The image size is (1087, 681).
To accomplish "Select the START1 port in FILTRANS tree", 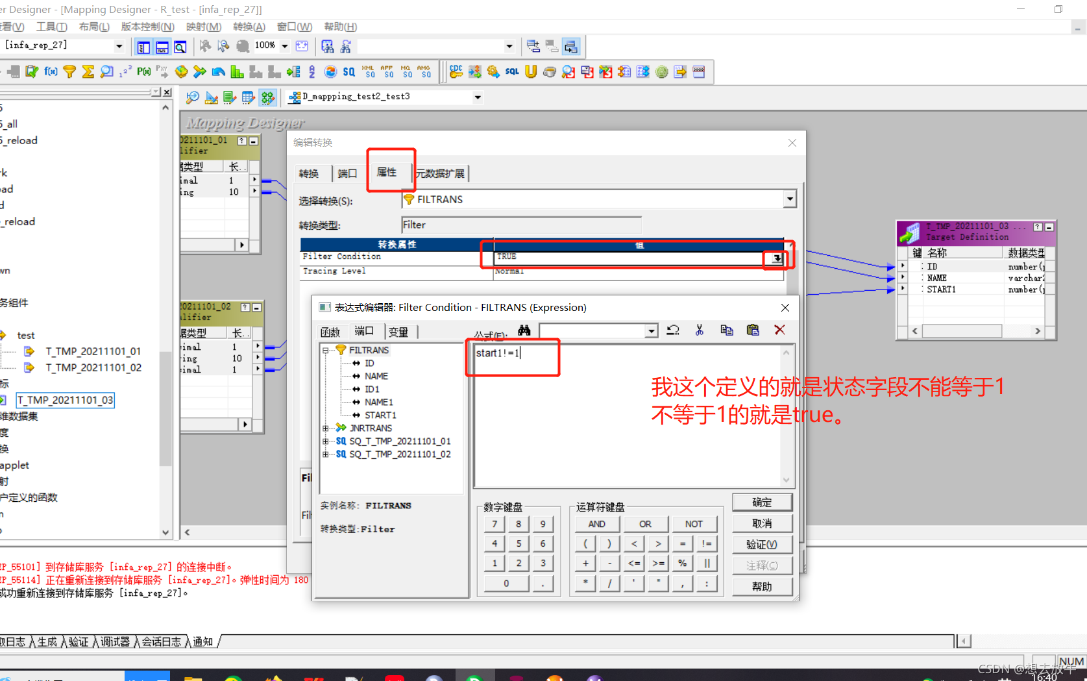I will coord(380,415).
